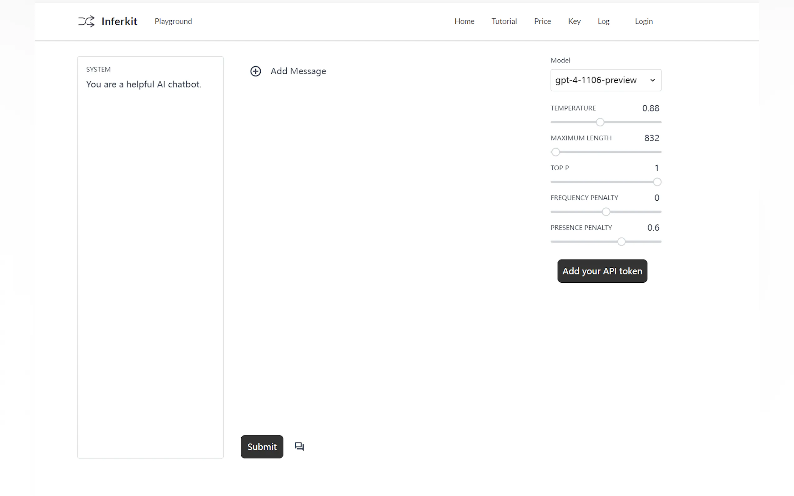Click the plus circle Add Message icon
Viewport: 794px width, 496px height.
point(255,71)
